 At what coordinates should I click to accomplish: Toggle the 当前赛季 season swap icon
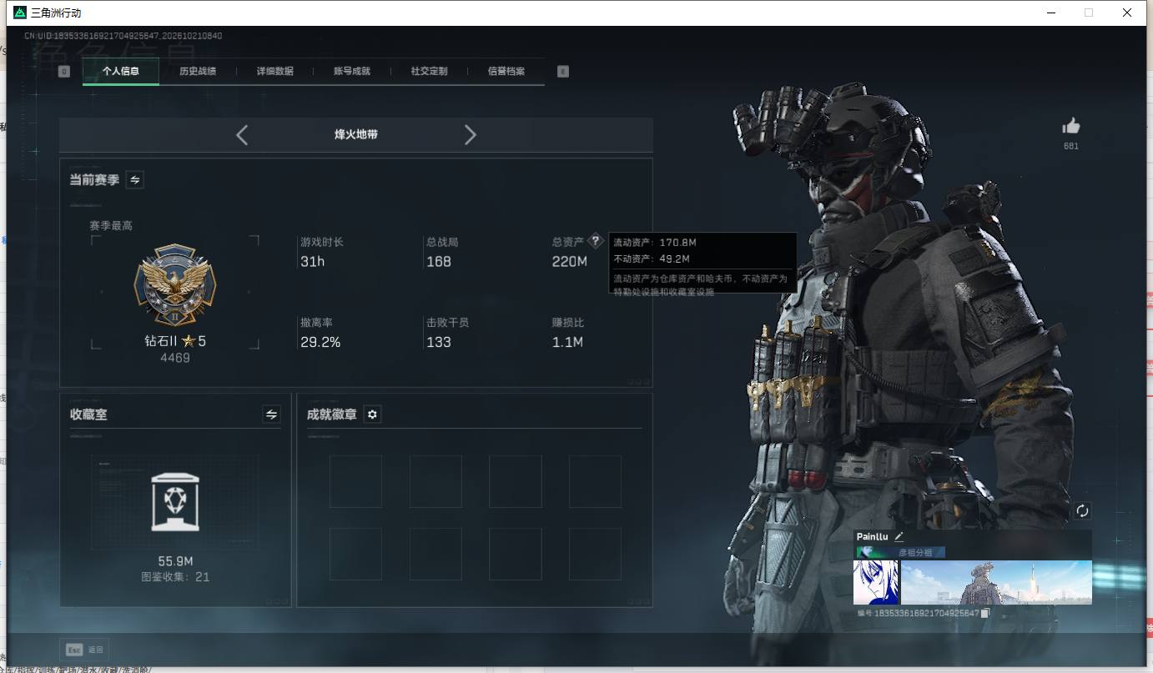tap(135, 180)
